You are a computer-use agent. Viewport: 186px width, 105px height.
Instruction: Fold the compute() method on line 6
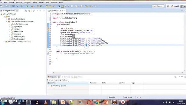point(52,24)
